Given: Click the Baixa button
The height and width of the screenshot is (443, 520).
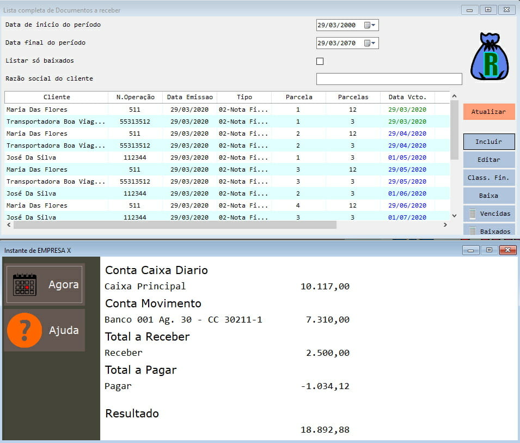Looking at the screenshot, I should pos(489,196).
